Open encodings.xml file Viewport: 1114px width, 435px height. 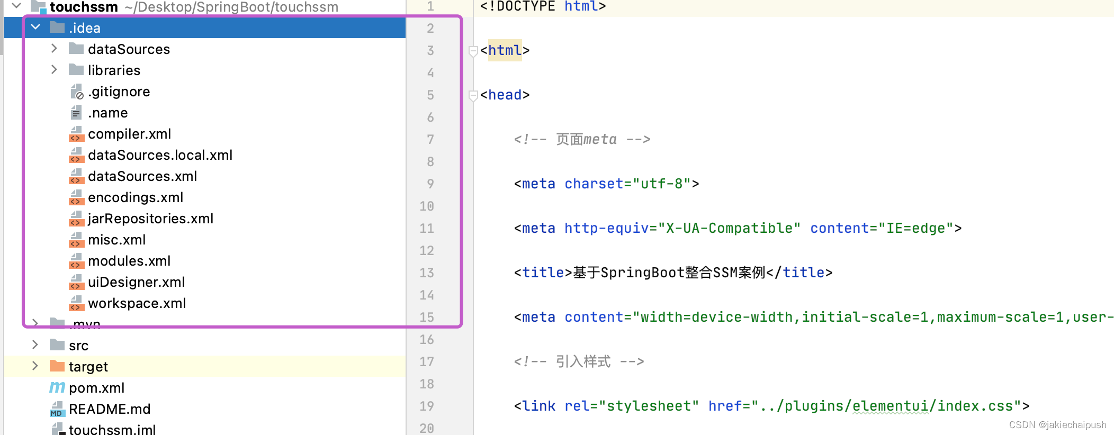tap(136, 197)
